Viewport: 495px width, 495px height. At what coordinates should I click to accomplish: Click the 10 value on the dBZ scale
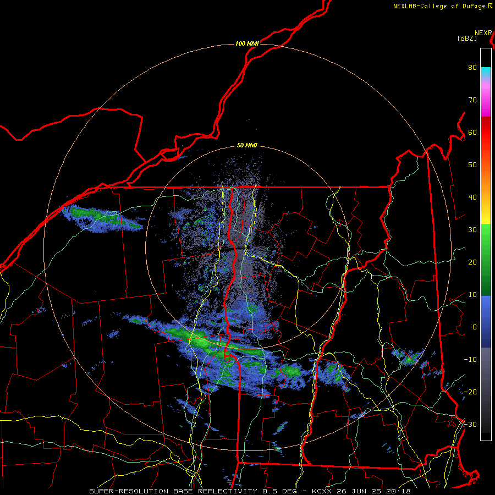coord(472,295)
